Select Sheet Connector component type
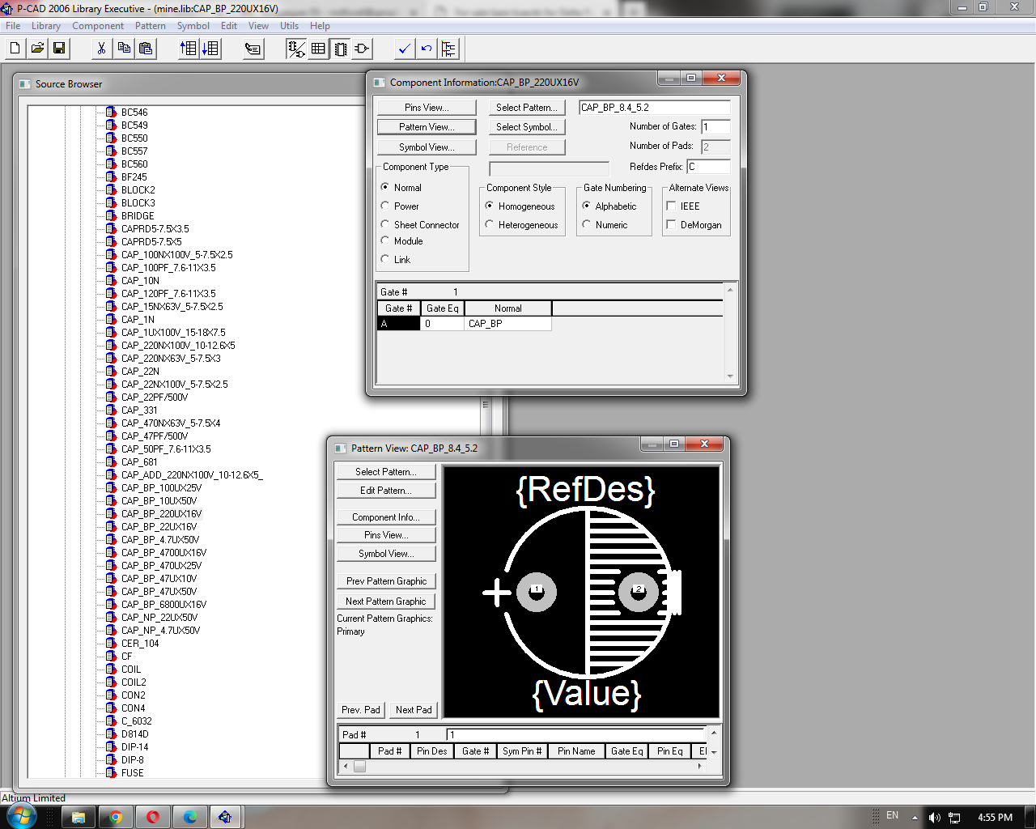Screen dimensions: 1036x829 (385, 224)
